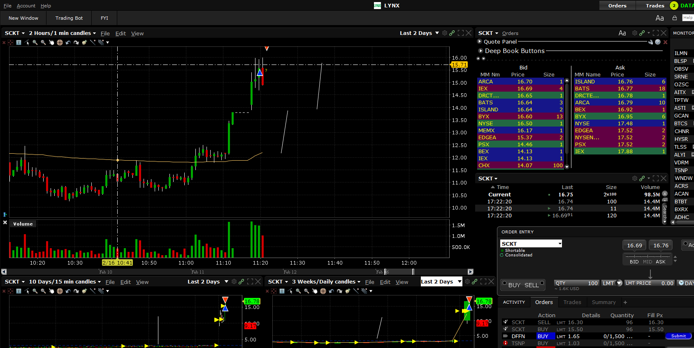Viewport: 694px width, 348px height.
Task: Select the hand pan tool on main chart
Action: click(51, 42)
